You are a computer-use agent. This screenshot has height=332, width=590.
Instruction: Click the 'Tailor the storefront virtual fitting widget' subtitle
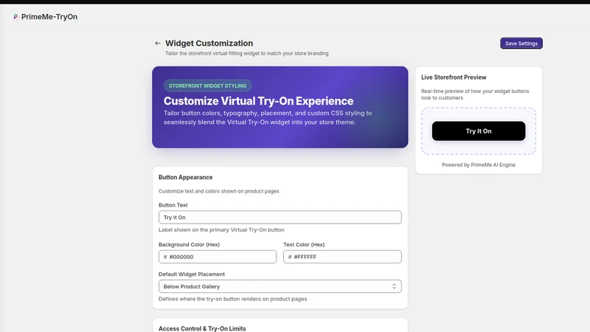[247, 53]
